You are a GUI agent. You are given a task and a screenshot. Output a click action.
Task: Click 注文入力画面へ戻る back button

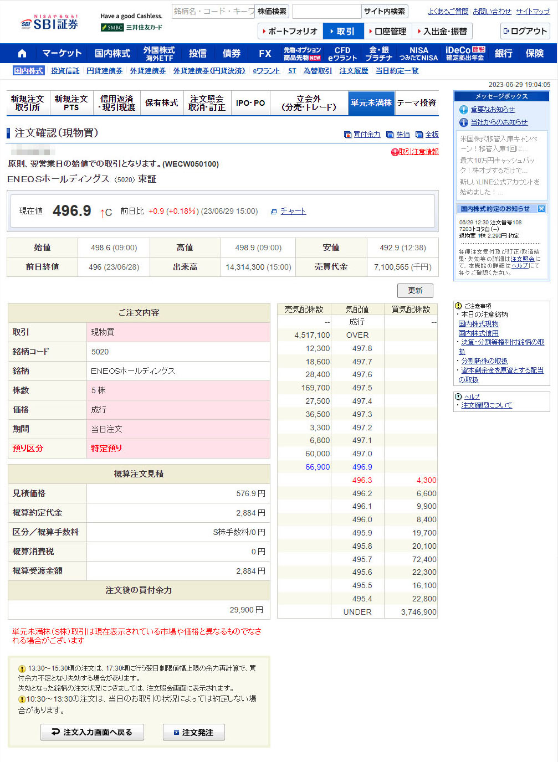coord(92,732)
